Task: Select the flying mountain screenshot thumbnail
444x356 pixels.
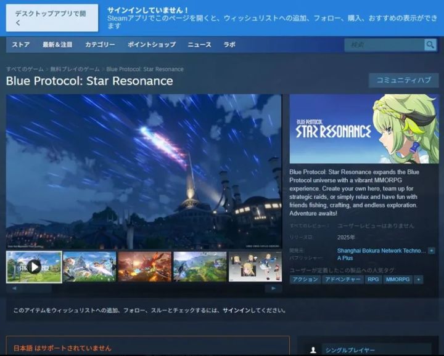Action: [x=89, y=267]
